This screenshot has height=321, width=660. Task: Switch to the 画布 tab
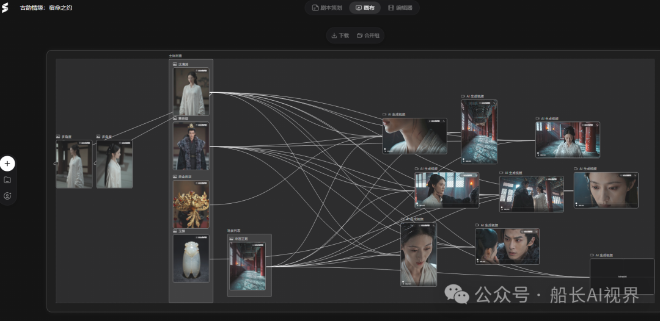coord(365,7)
